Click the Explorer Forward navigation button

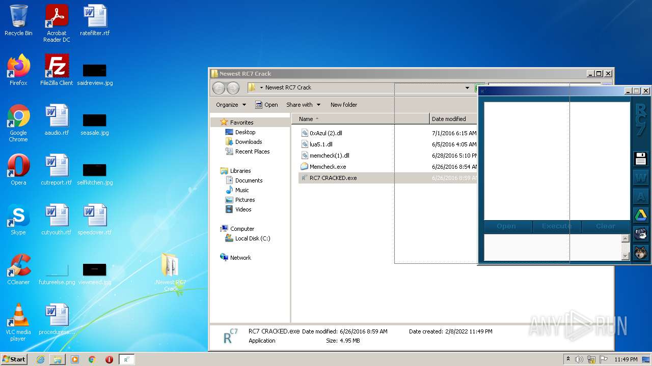(233, 88)
